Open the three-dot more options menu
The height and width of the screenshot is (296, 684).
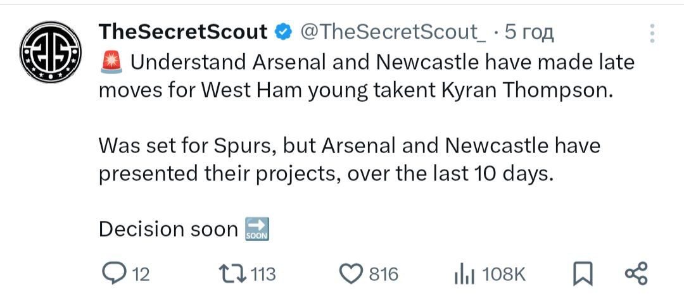tap(652, 34)
